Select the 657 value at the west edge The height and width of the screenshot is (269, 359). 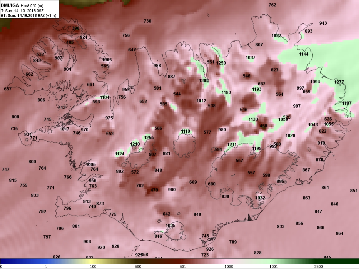point(8,89)
